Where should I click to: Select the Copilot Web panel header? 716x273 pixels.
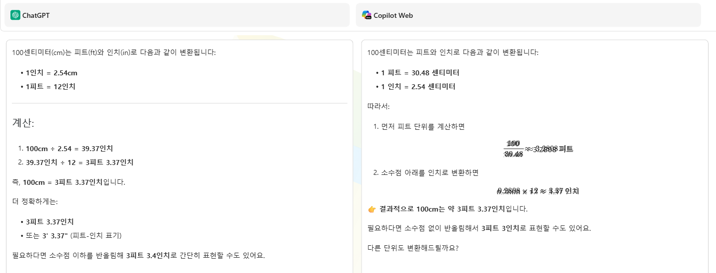pyautogui.click(x=528, y=15)
